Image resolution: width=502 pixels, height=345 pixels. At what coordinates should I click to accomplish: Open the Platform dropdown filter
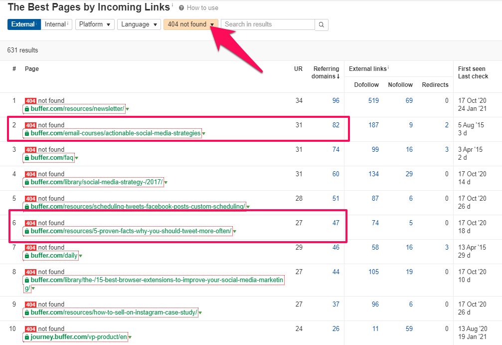(95, 24)
